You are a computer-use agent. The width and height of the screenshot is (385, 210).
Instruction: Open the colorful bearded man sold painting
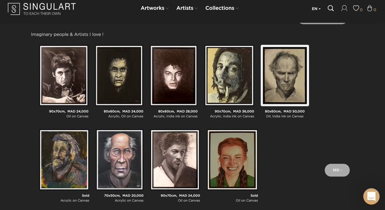pos(65,160)
